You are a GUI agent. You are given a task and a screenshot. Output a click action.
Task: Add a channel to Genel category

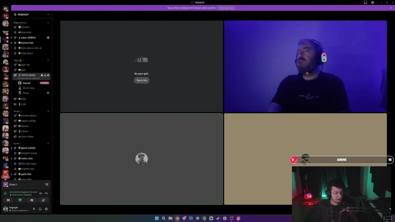click(48, 143)
